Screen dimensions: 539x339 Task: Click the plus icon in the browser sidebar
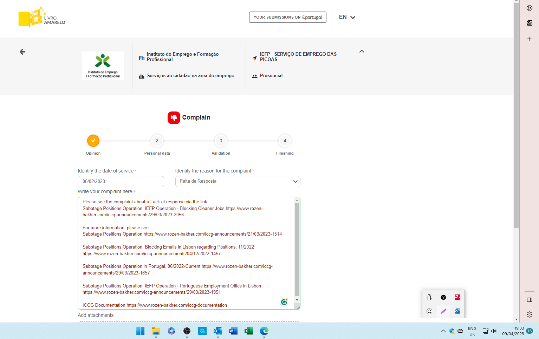click(530, 39)
